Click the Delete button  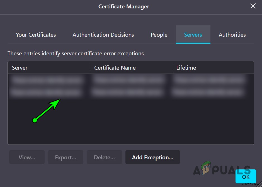104,157
